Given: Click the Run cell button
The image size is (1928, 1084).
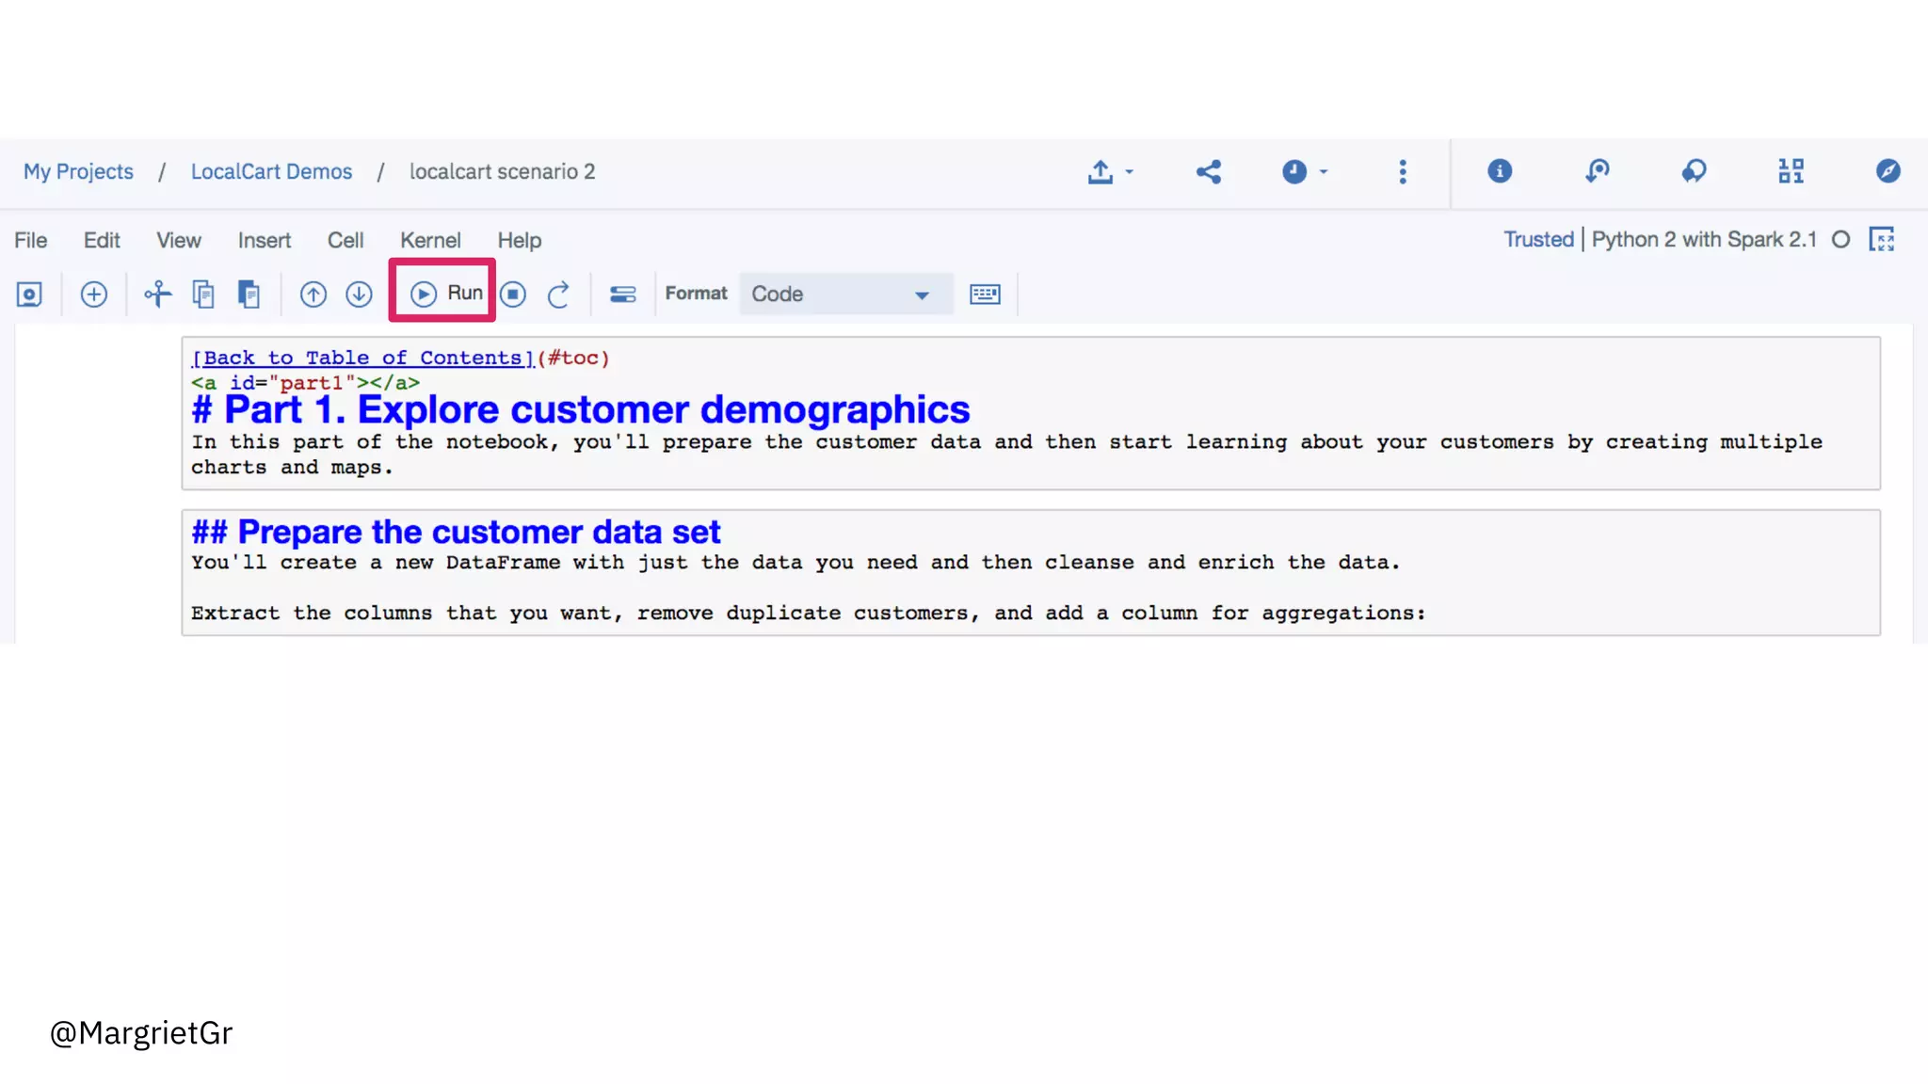Looking at the screenshot, I should tap(445, 293).
